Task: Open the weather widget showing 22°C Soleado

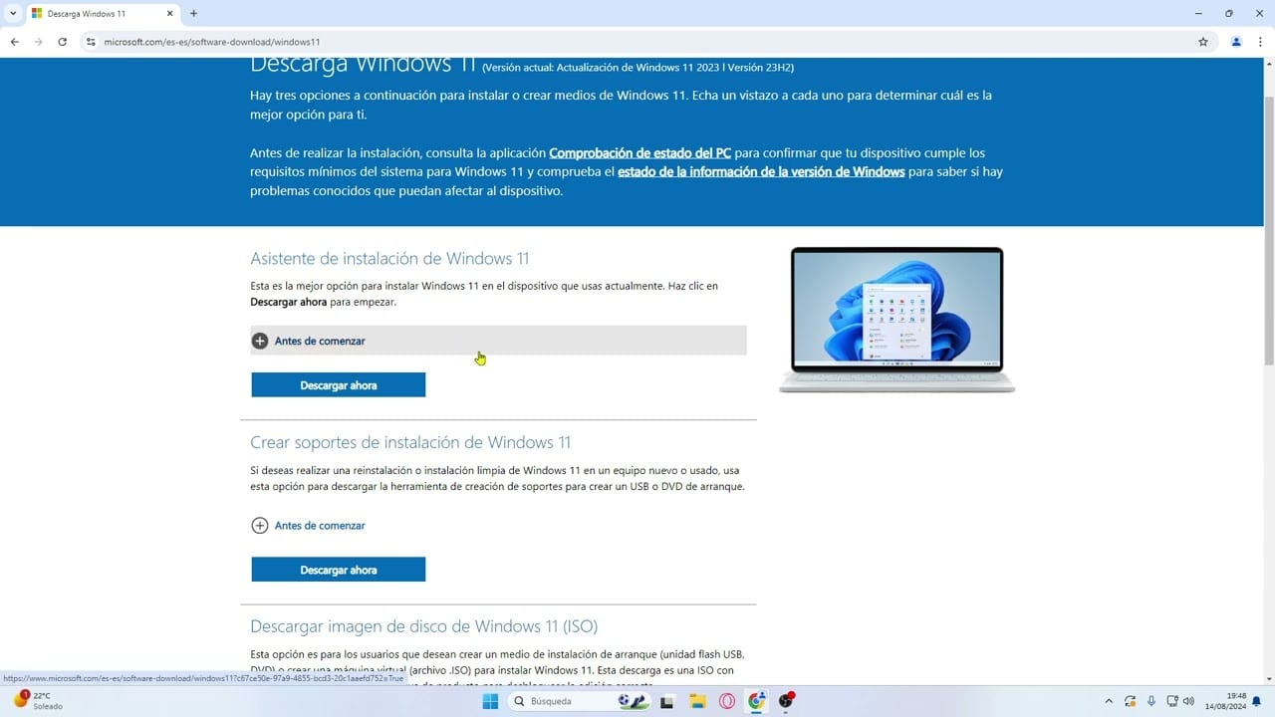Action: point(40,701)
